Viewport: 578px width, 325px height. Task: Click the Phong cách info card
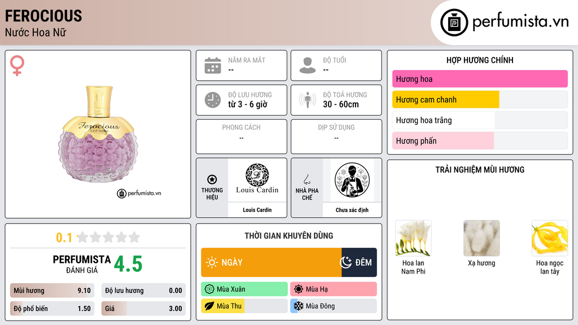pyautogui.click(x=242, y=137)
